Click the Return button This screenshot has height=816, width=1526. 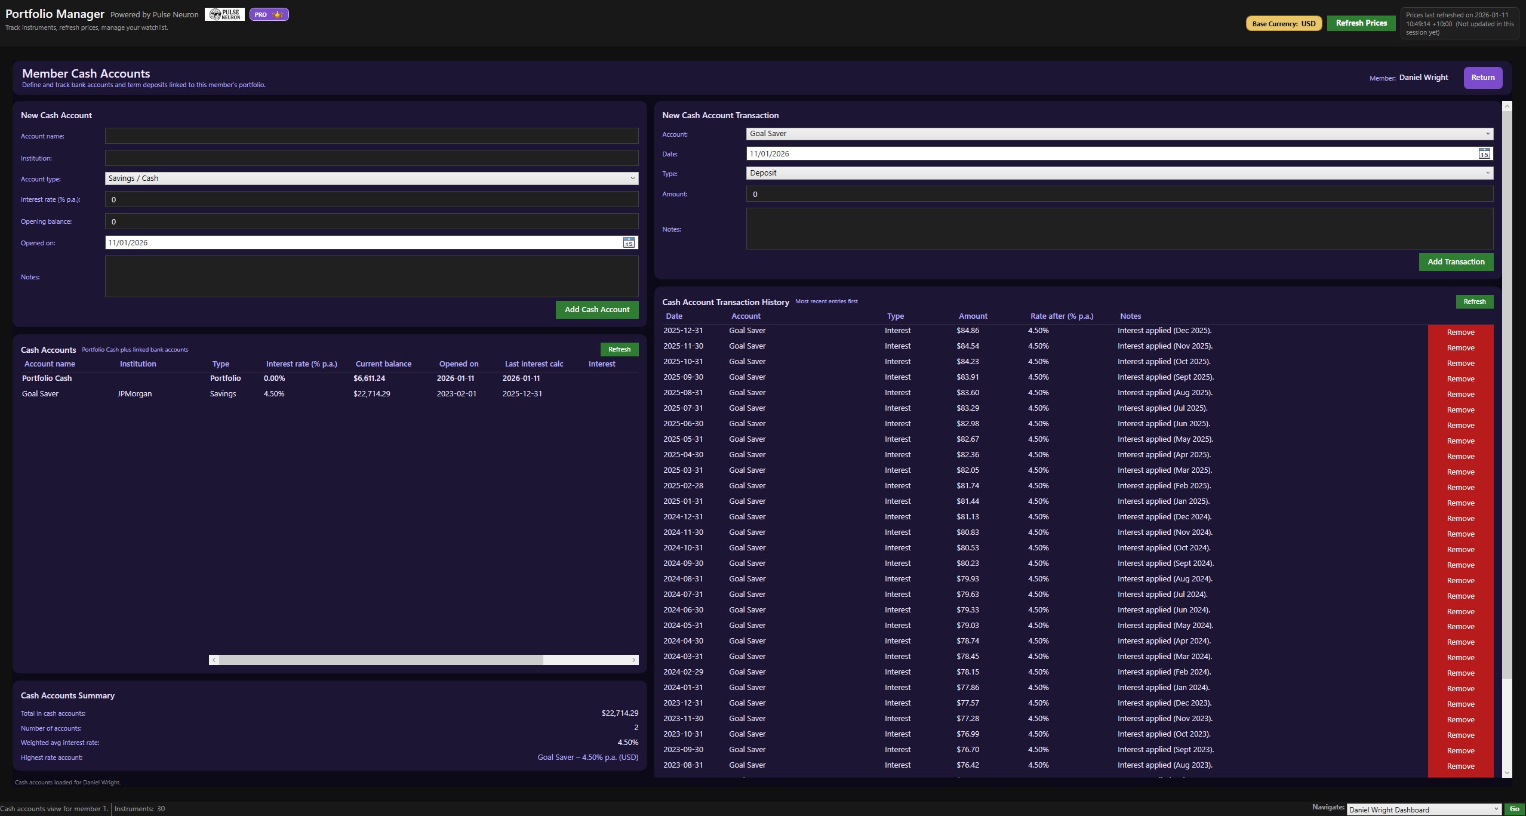point(1482,77)
